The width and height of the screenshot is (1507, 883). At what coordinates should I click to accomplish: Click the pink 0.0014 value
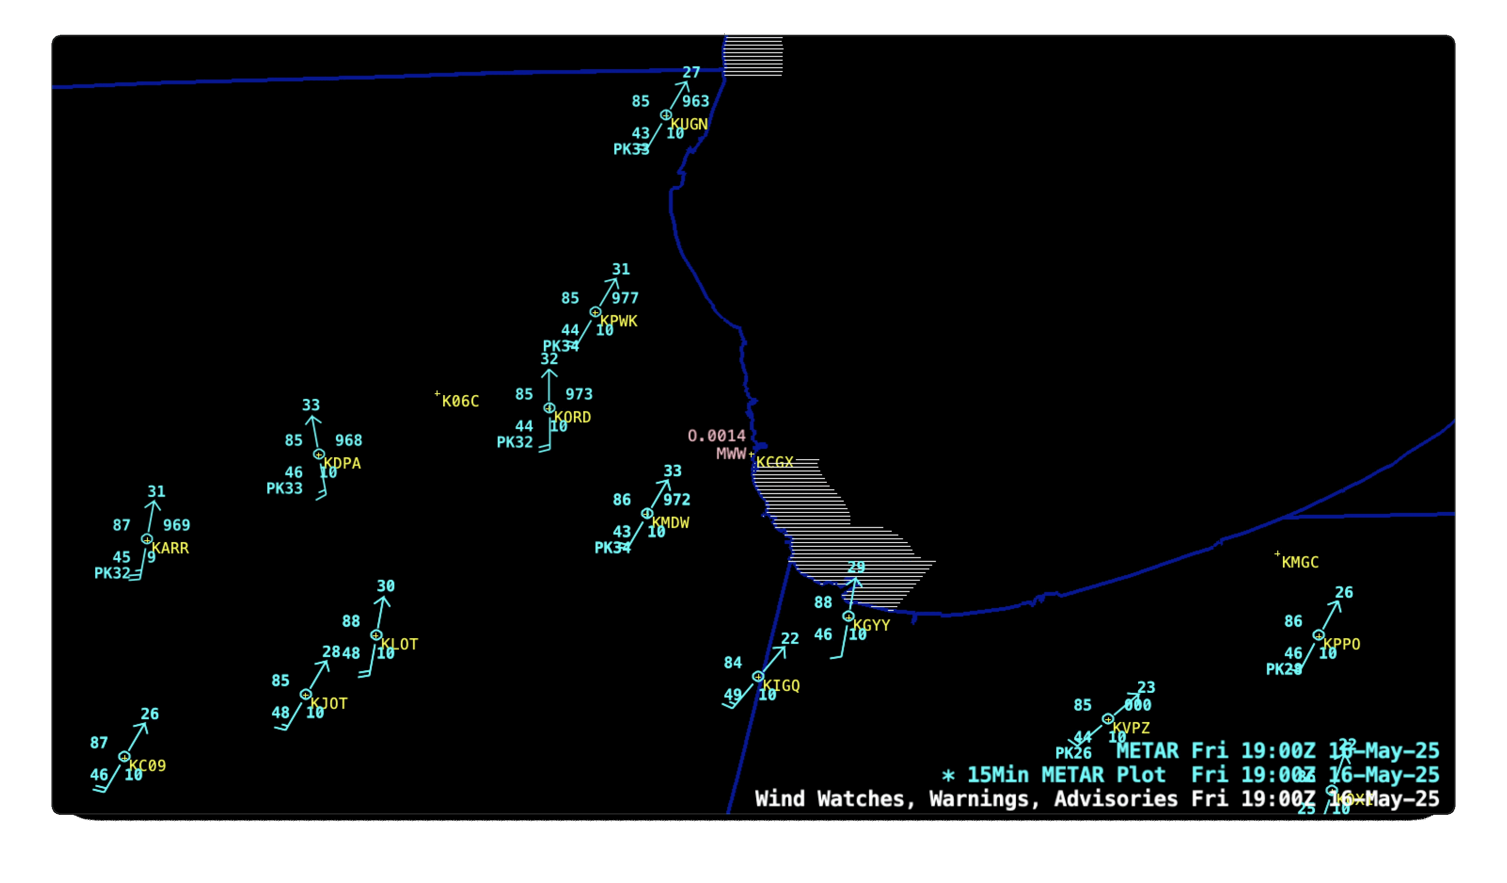click(x=716, y=436)
